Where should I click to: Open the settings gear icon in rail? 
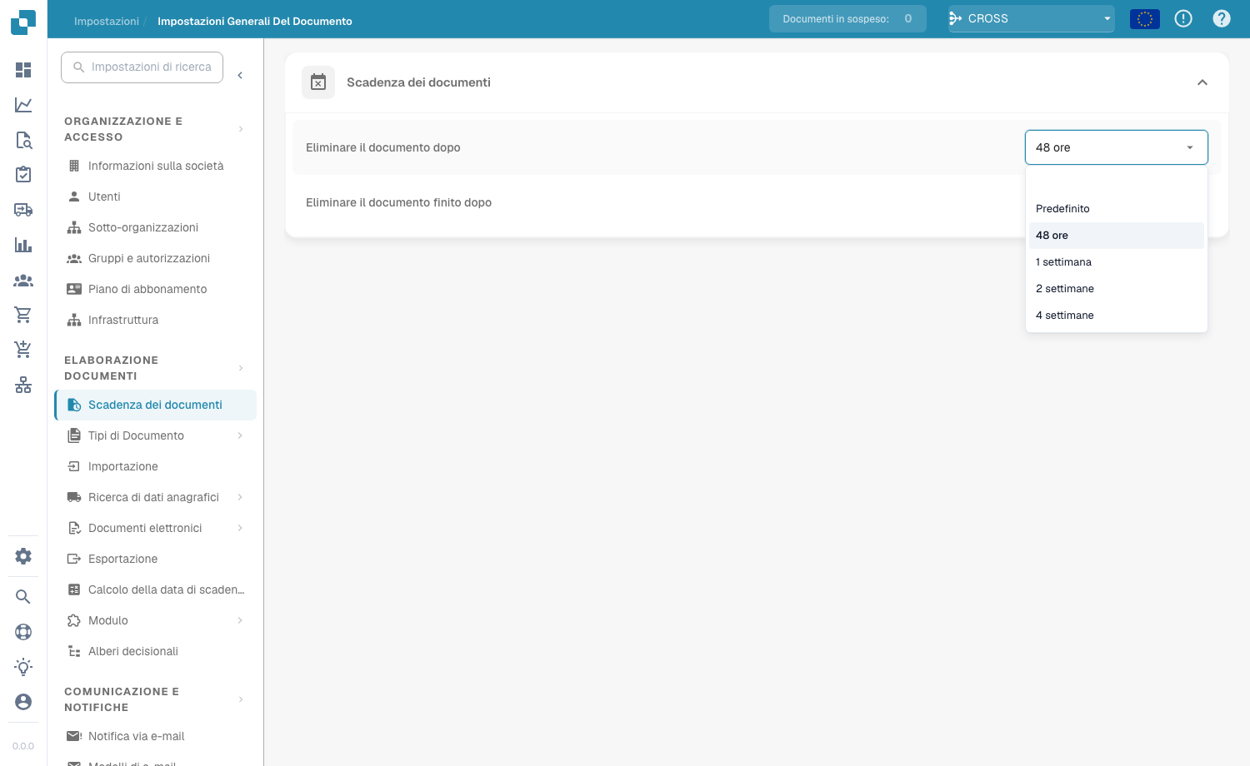tap(23, 556)
